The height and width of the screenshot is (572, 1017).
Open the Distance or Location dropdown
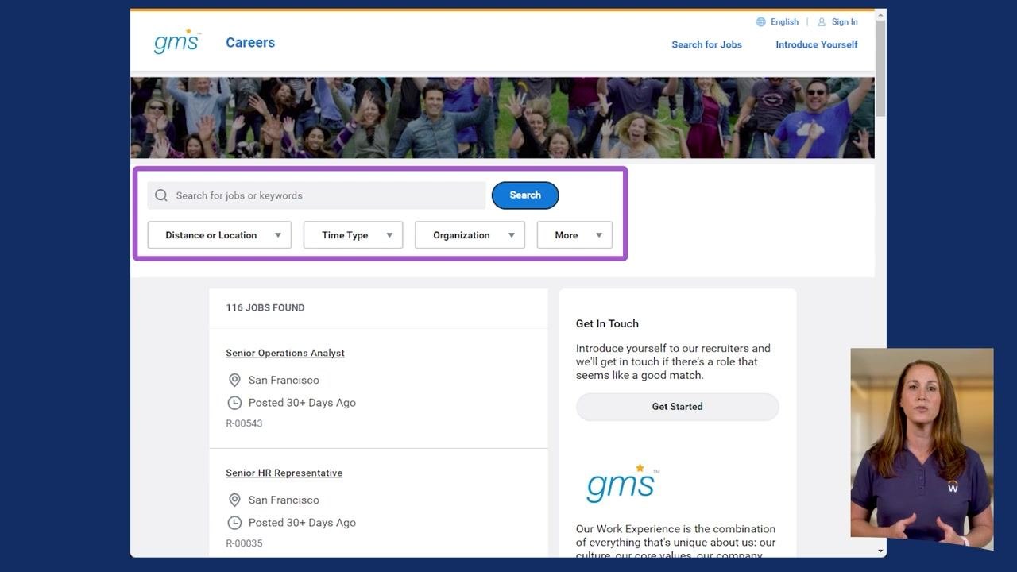(x=219, y=235)
